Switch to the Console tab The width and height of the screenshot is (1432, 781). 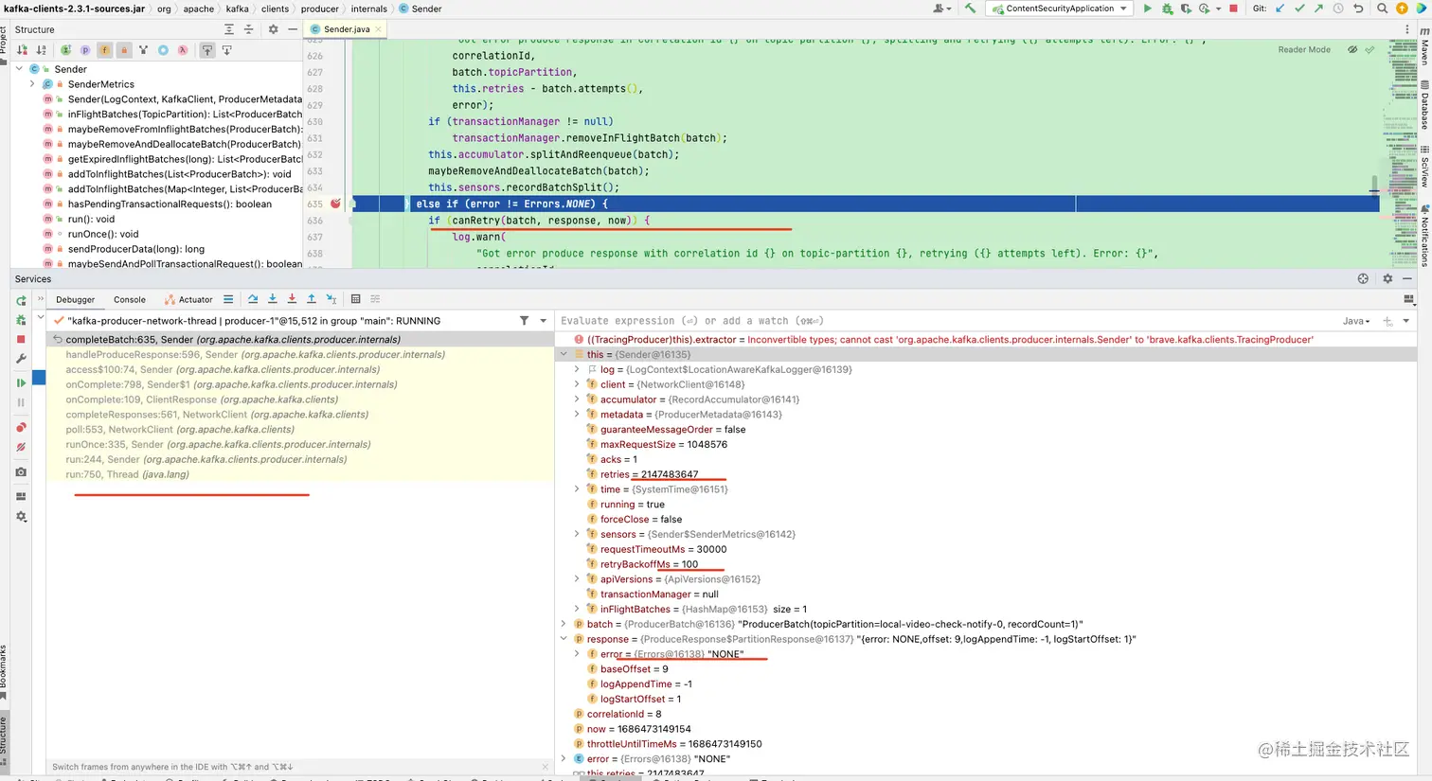(130, 299)
